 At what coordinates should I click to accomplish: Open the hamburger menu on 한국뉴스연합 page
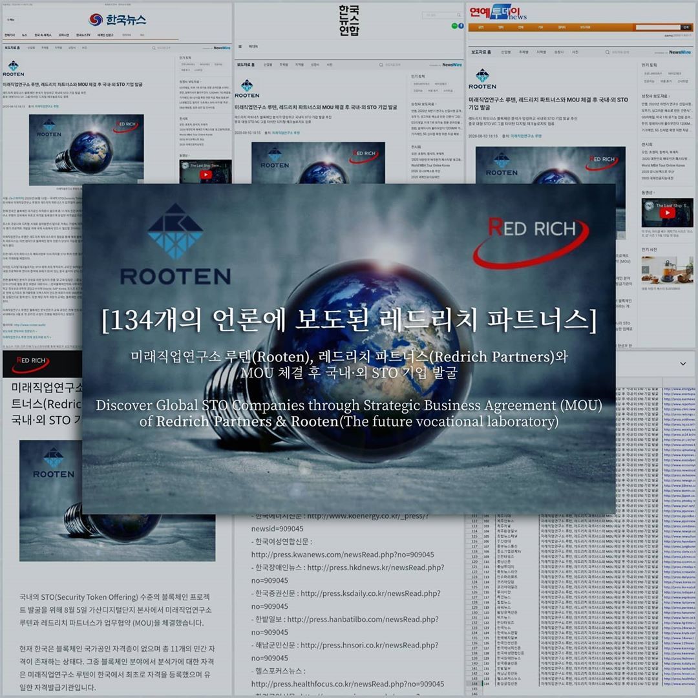coord(240,47)
